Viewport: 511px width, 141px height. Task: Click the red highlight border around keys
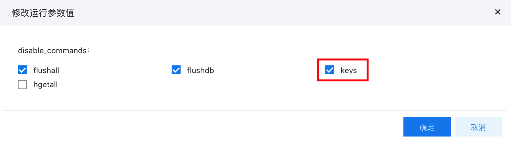(343, 60)
